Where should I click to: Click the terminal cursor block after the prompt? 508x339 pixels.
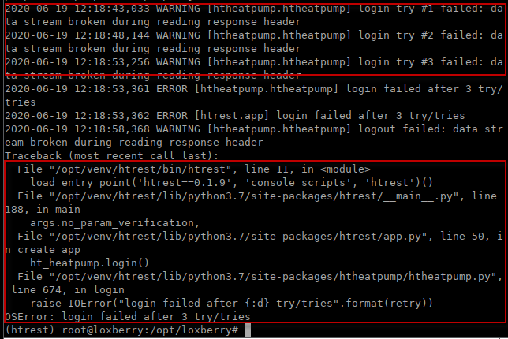click(246, 330)
